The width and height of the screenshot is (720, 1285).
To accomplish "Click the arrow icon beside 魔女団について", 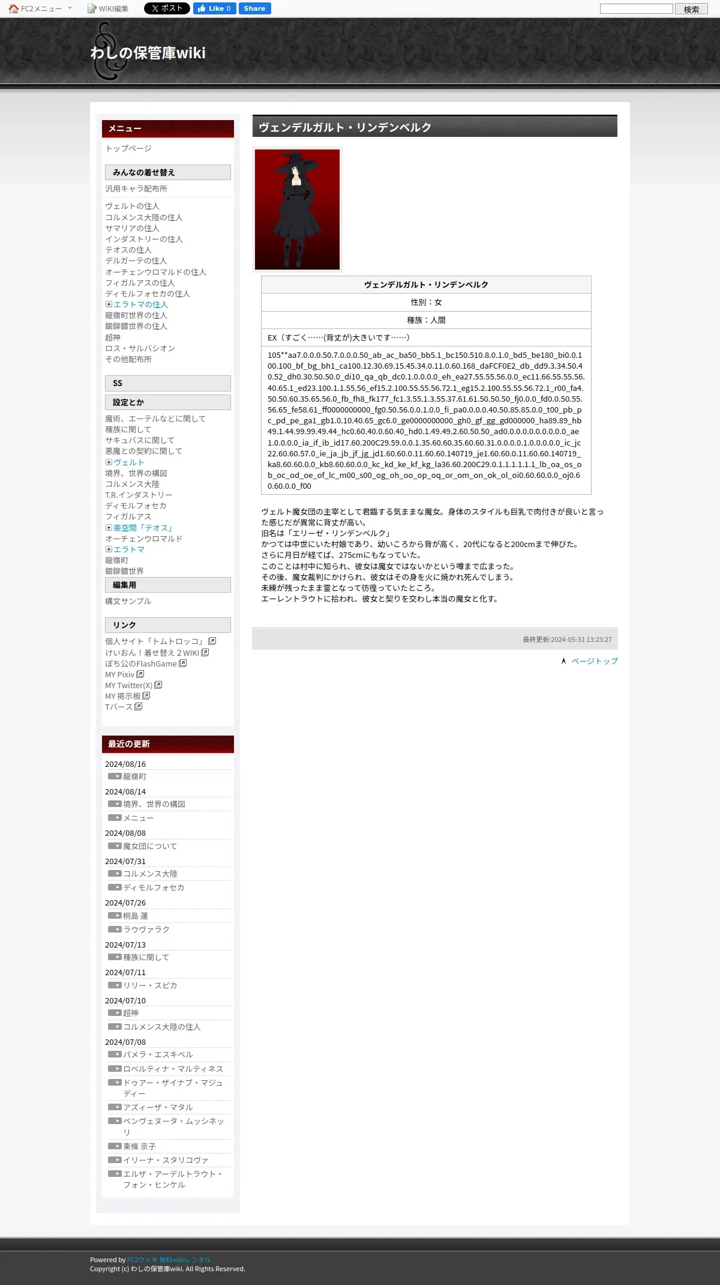I will pos(115,846).
